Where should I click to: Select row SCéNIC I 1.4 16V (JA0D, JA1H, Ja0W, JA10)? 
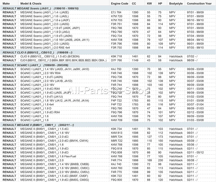[x=108, y=69]
